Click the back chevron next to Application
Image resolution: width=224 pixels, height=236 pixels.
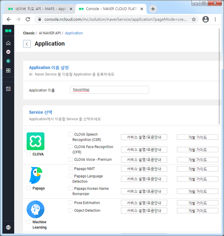(x=27, y=44)
